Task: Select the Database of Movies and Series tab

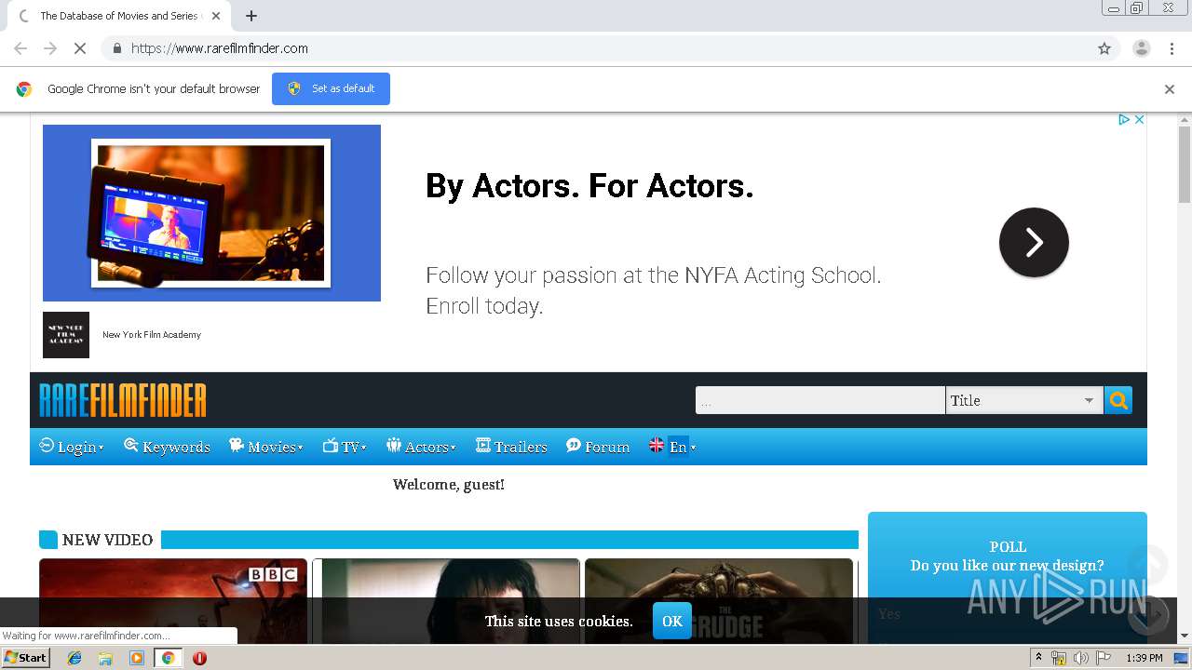Action: point(118,16)
